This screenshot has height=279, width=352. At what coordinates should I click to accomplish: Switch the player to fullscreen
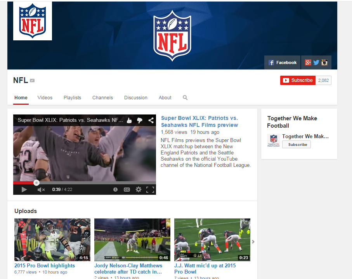(150, 190)
